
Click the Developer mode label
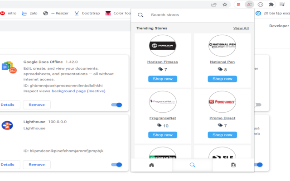pos(279,26)
